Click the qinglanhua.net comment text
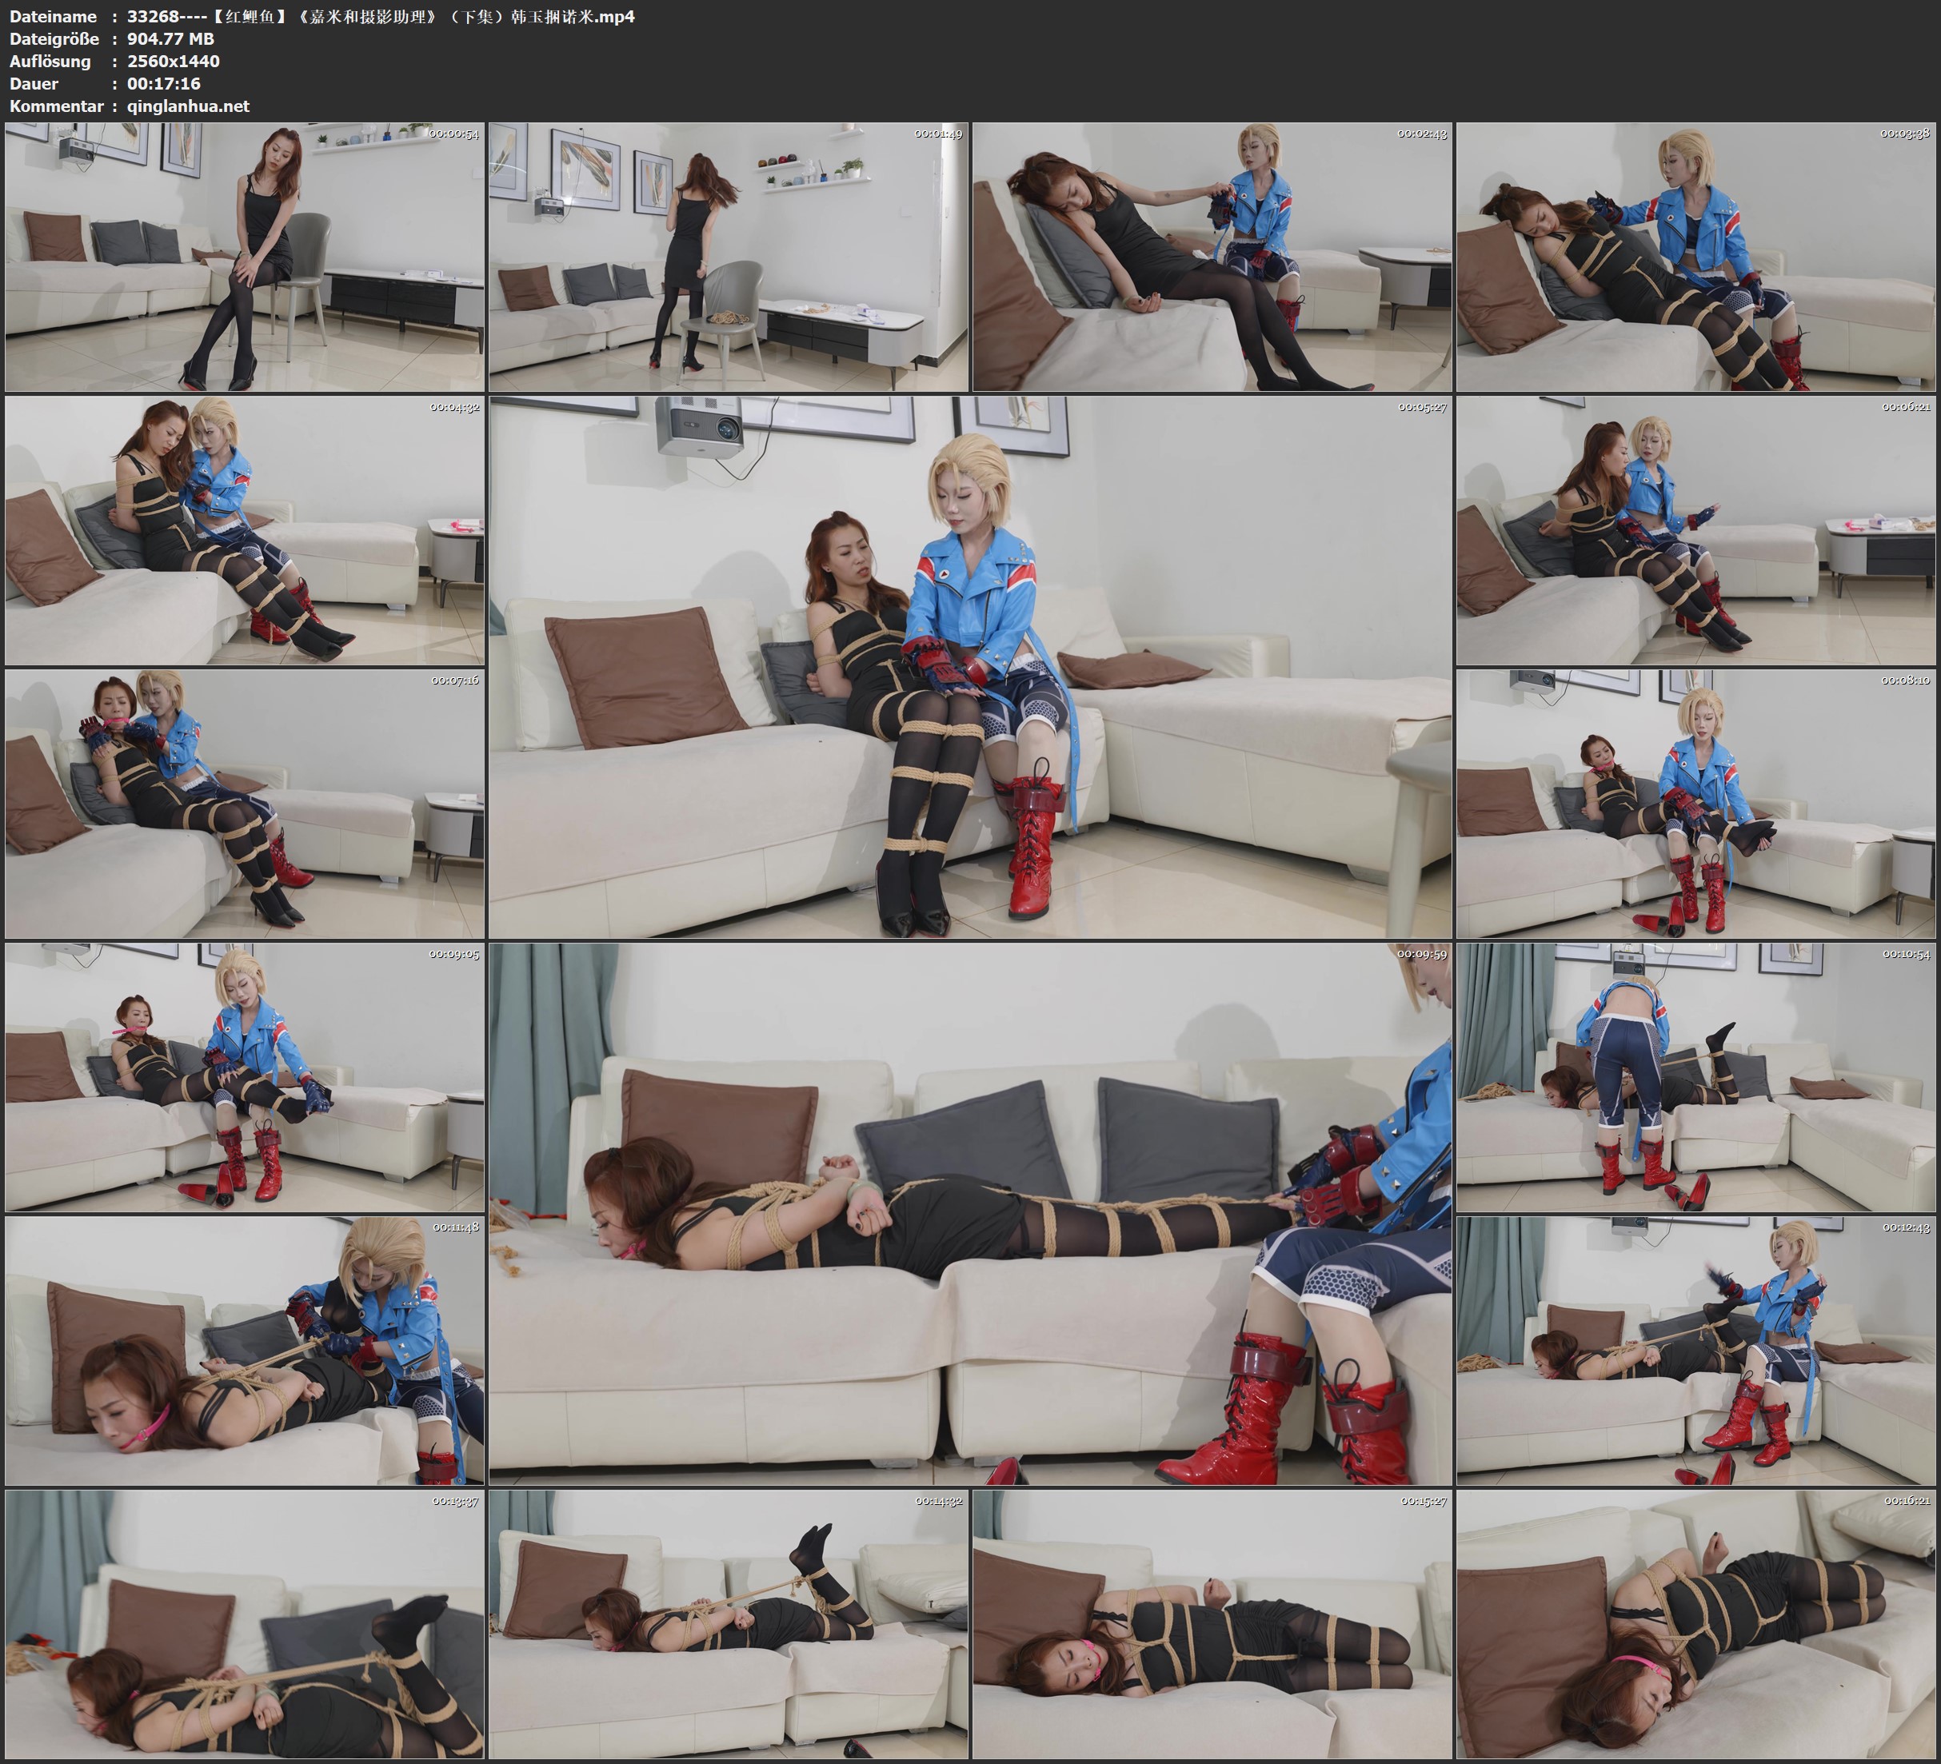The width and height of the screenshot is (1941, 1764). (x=188, y=106)
